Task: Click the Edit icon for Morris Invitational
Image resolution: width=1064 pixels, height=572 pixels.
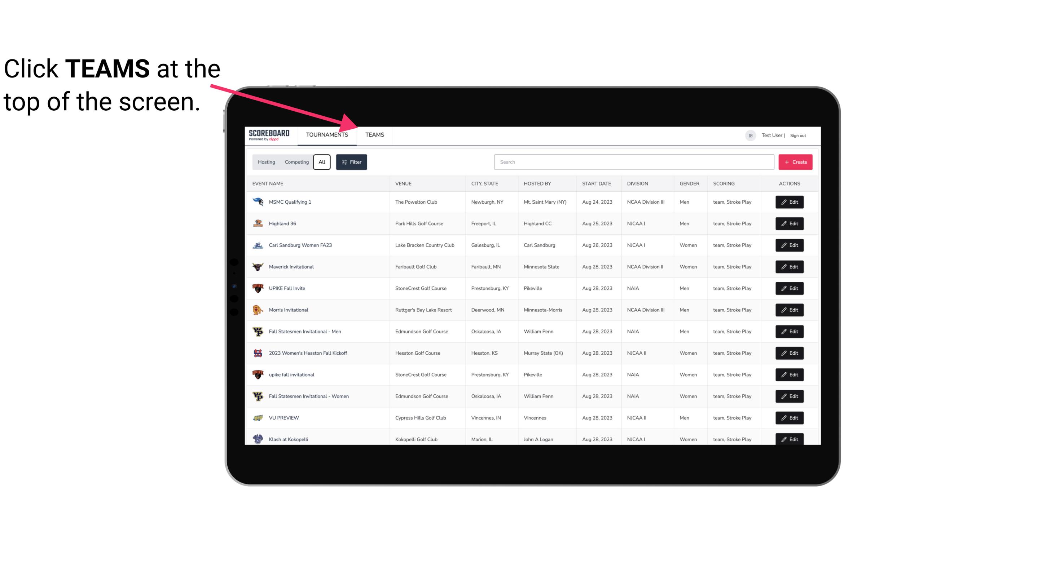Action: pyautogui.click(x=789, y=310)
